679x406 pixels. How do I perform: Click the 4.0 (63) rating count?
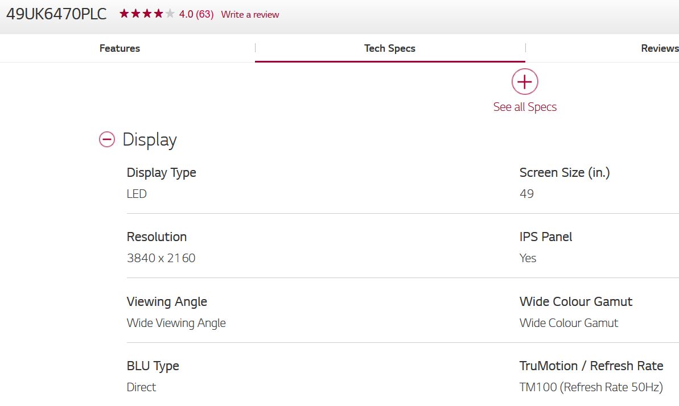pyautogui.click(x=196, y=14)
